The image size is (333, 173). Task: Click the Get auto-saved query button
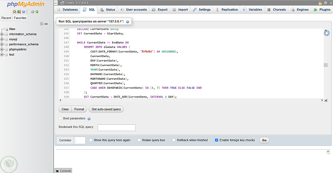(x=106, y=109)
